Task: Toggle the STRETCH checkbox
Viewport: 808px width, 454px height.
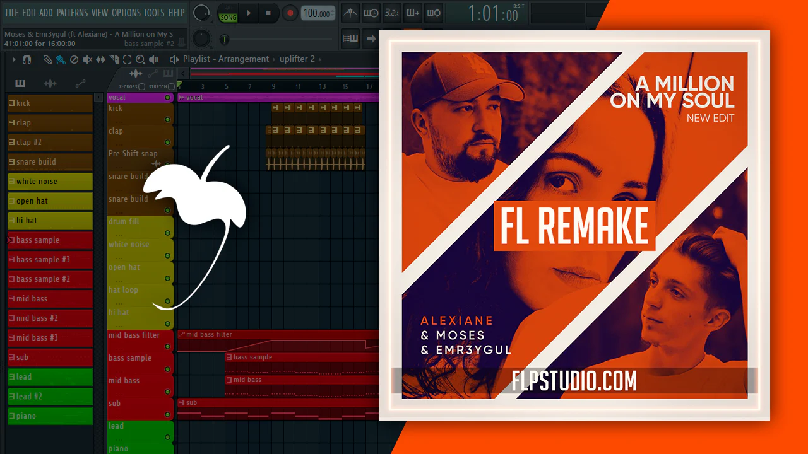Action: coord(171,86)
